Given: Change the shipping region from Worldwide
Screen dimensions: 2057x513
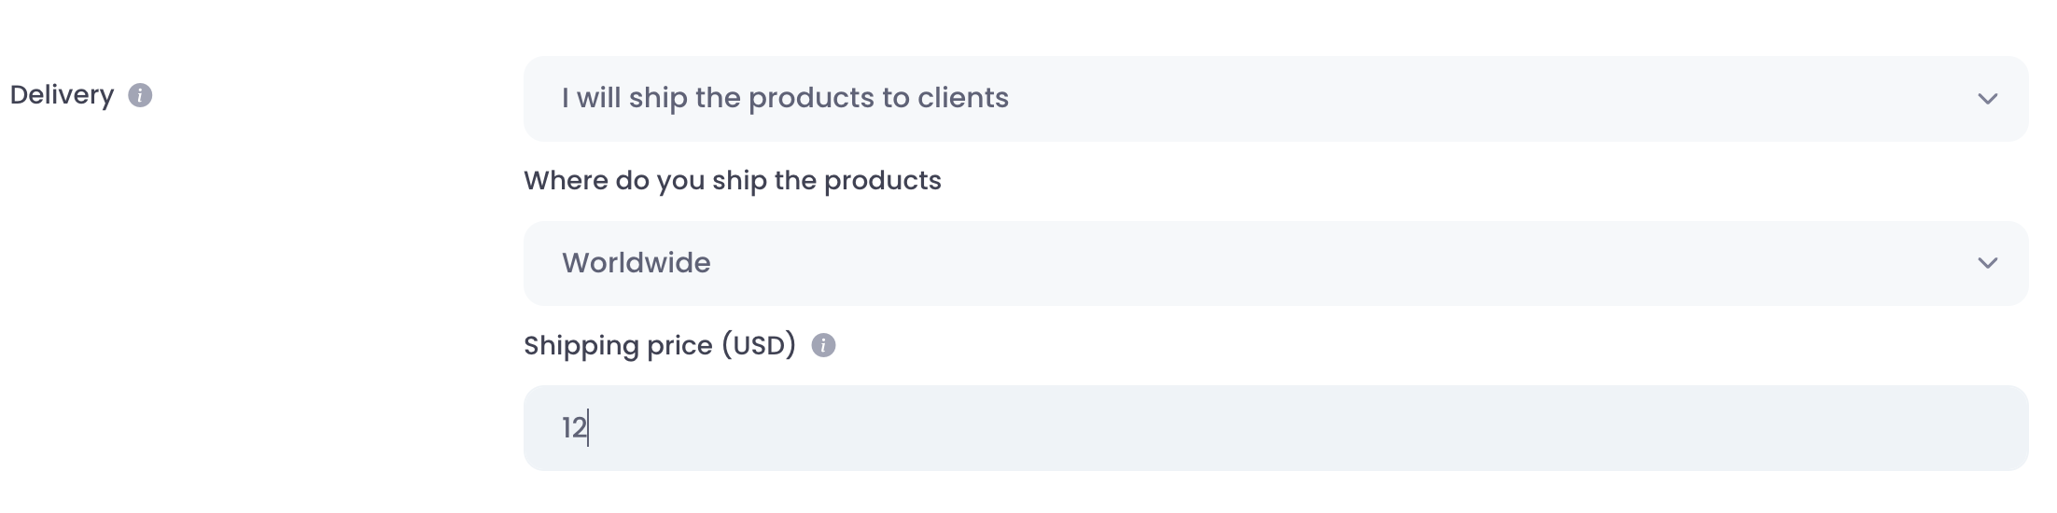Looking at the screenshot, I should click(x=1275, y=263).
